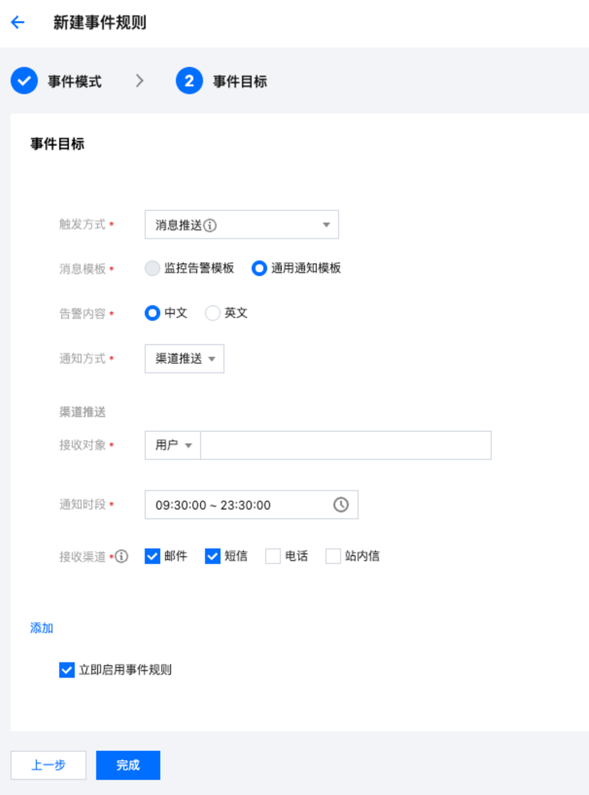The height and width of the screenshot is (795, 589).
Task: Go to the 事件模式 step
Action: coord(74,81)
